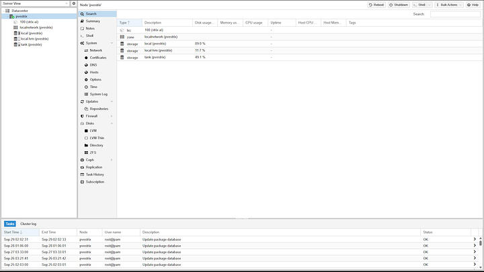Open the LVM-Thin menu entry
The width and height of the screenshot is (484, 272).
pos(97,138)
